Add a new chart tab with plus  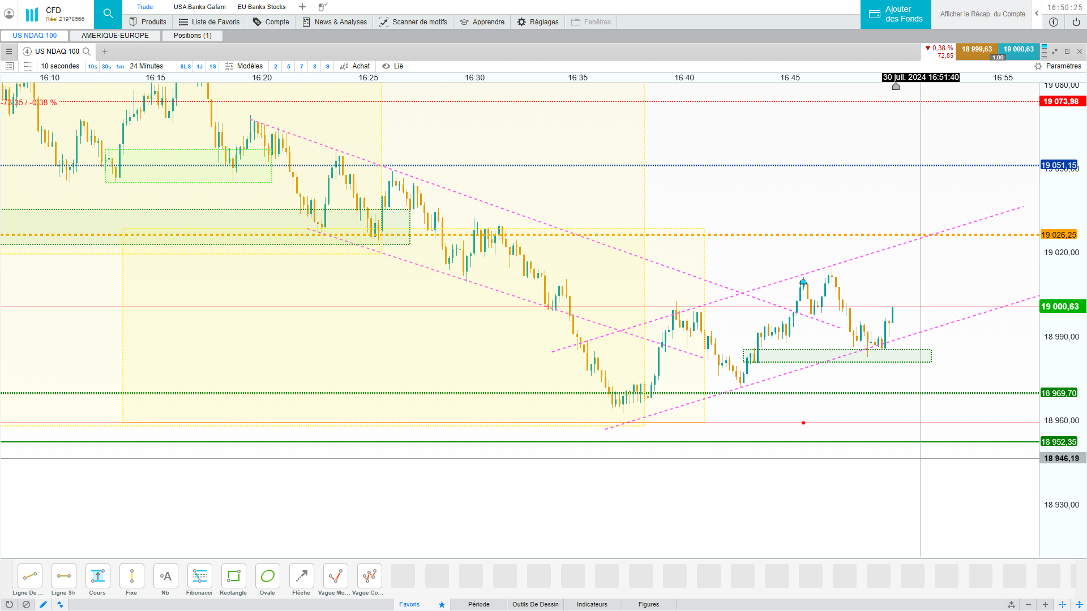click(105, 51)
